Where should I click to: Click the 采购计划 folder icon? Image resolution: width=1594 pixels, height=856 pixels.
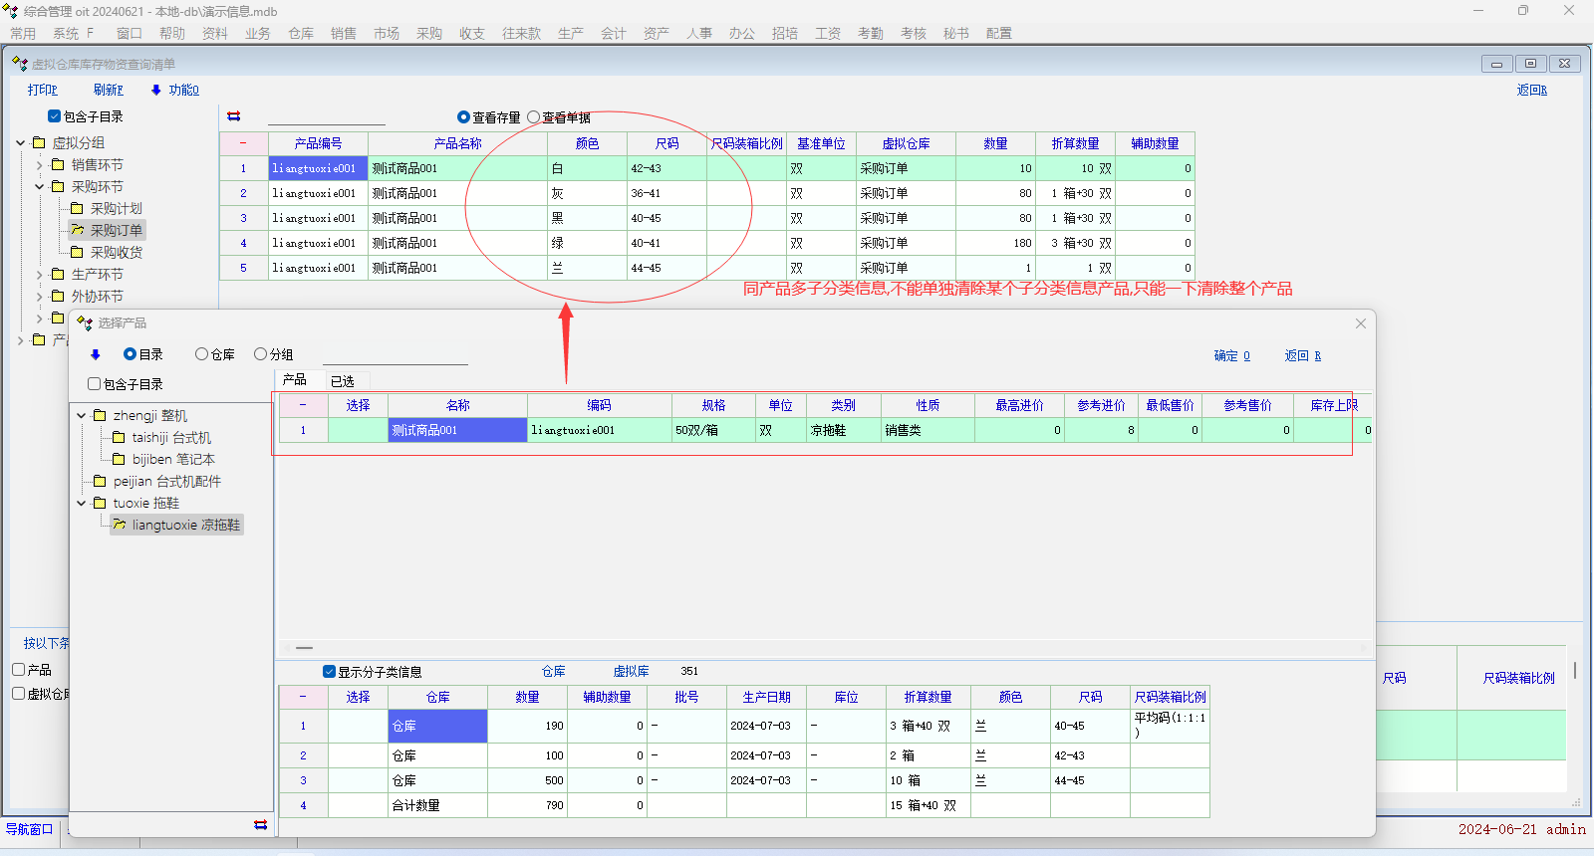[x=78, y=208]
